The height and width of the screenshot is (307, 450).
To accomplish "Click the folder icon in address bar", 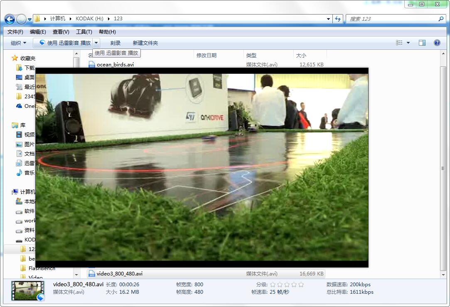I will (37, 19).
